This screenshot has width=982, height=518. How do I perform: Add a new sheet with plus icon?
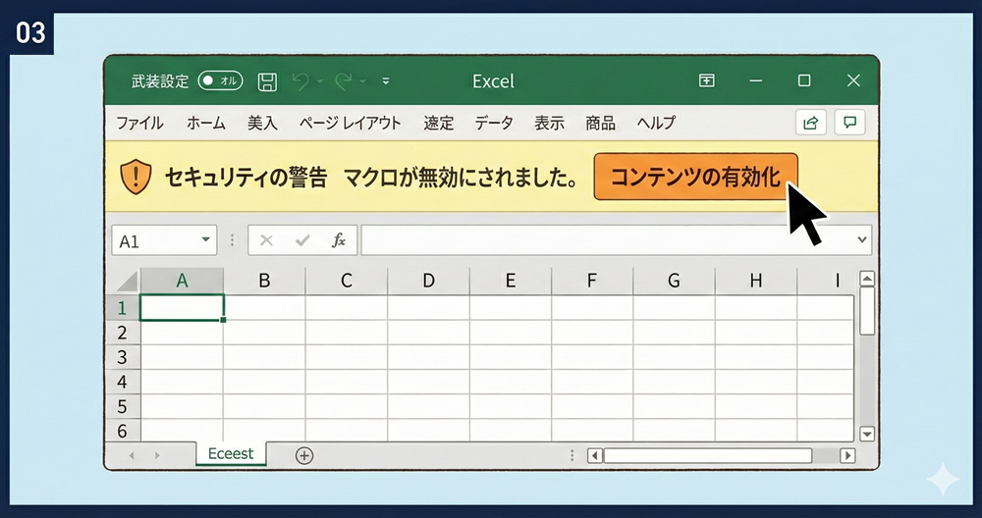(x=304, y=455)
